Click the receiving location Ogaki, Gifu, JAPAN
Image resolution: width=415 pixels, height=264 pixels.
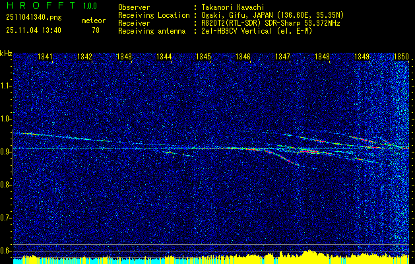pos(237,15)
